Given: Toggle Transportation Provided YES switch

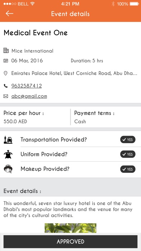Looking at the screenshot, I should pyautogui.click(x=128, y=140).
